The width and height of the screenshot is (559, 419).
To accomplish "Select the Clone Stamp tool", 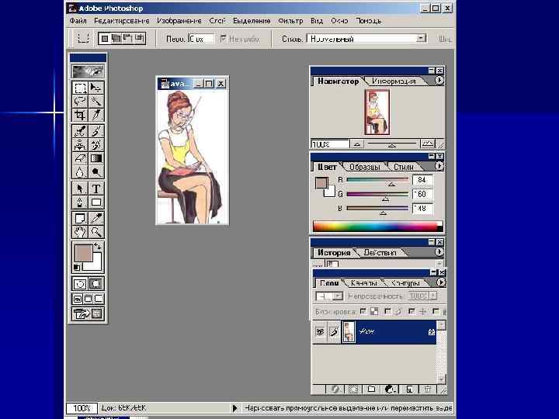I will (80, 144).
